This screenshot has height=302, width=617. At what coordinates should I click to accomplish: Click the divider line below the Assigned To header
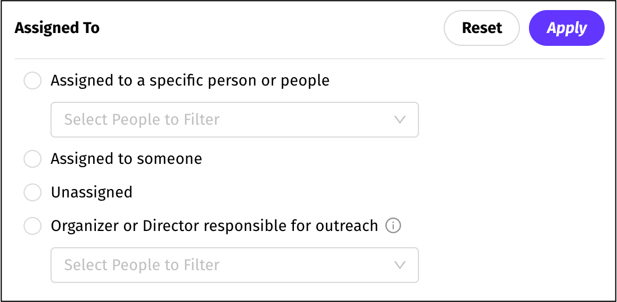pos(309,59)
